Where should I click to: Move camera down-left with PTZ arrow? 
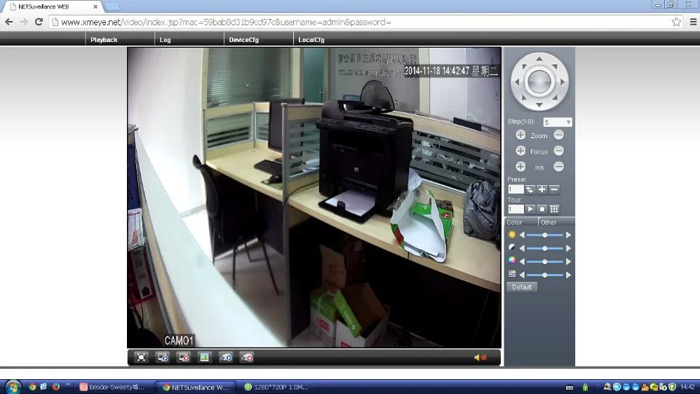click(524, 97)
